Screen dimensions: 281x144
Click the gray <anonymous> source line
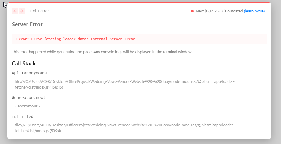[27, 106]
